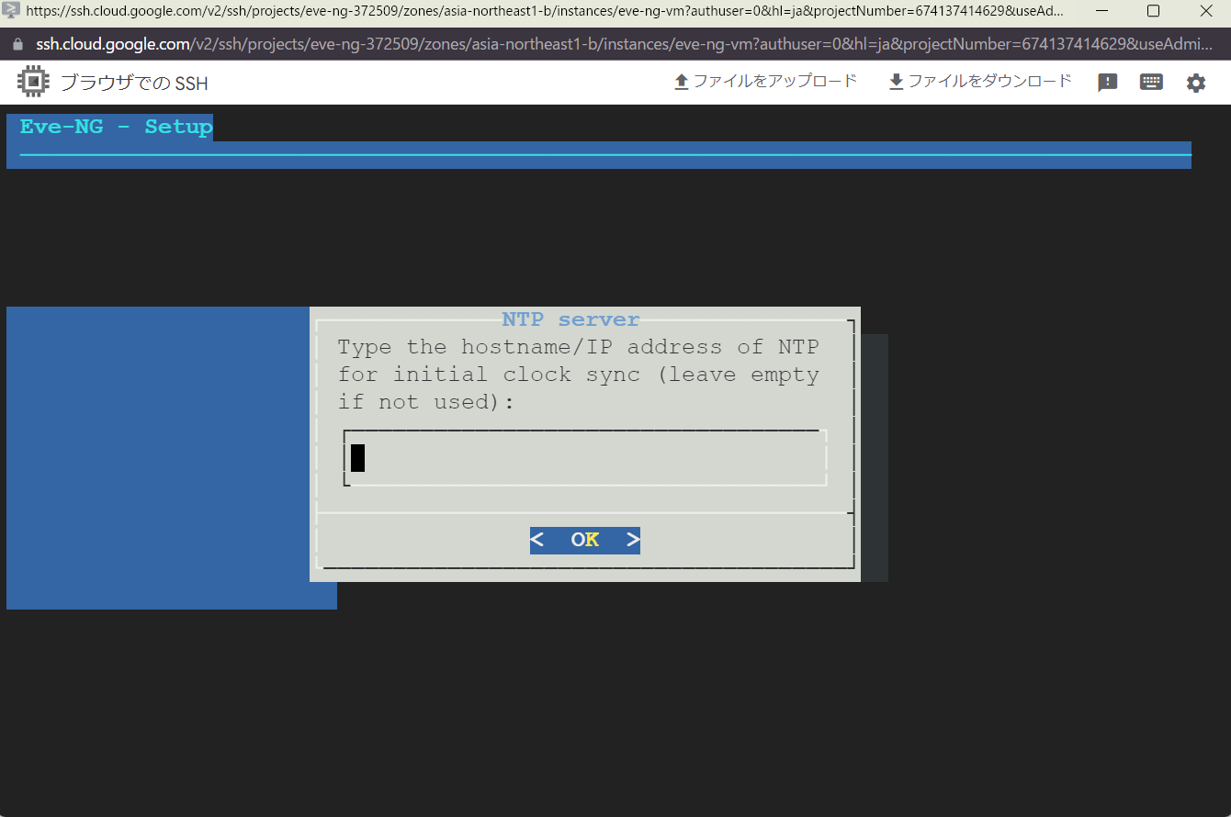Click the SSH chip logo icon
The width and height of the screenshot is (1231, 817).
tap(33, 83)
